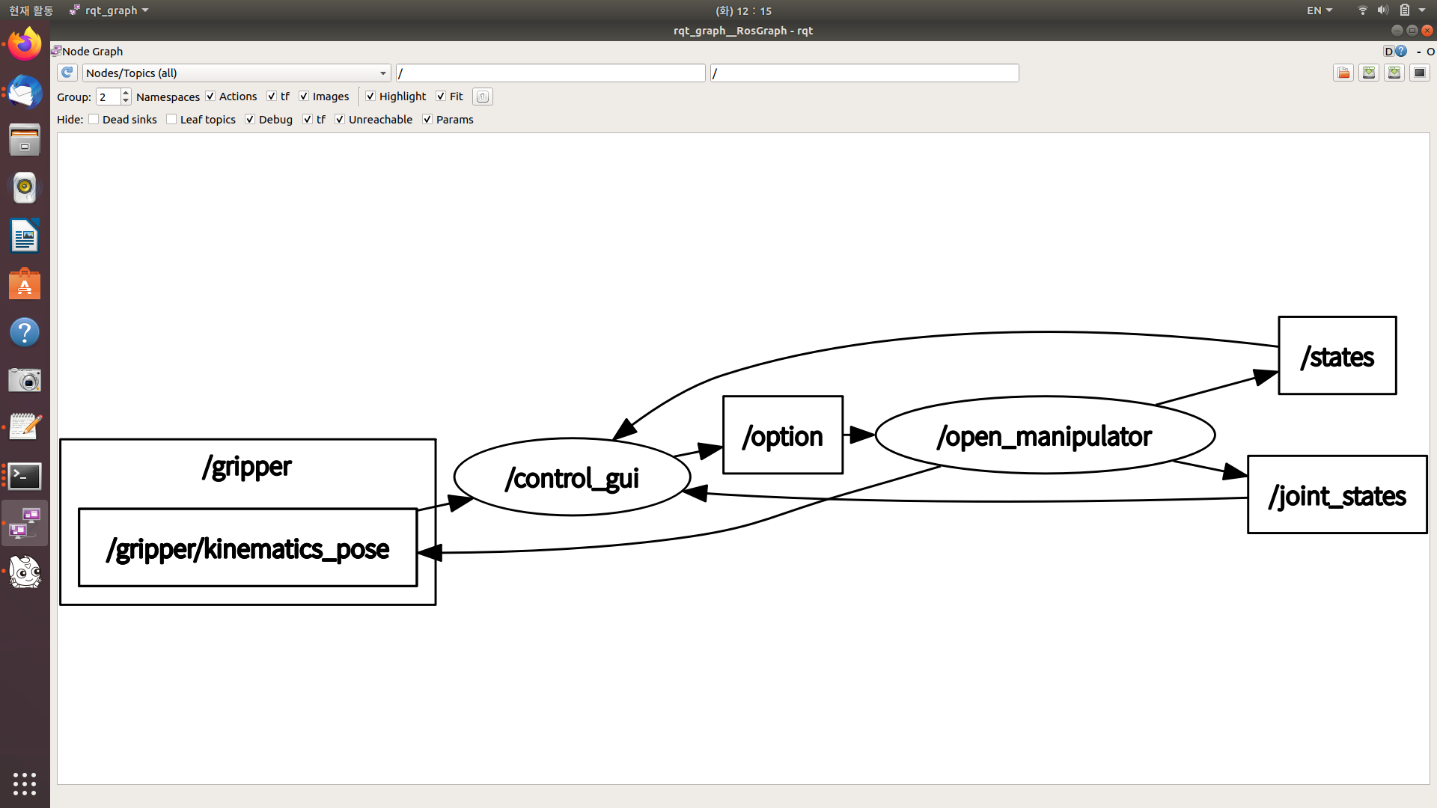Click the refresh graph icon

(x=67, y=73)
